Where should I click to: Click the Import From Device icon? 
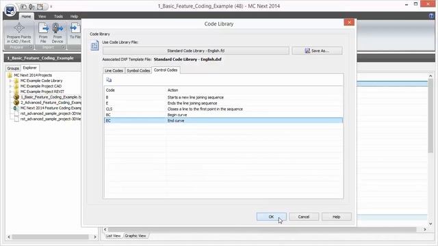point(57,28)
